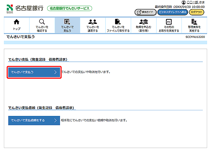
Task: Open the magnifier でんさいを確認する icon
Action: 42,22
